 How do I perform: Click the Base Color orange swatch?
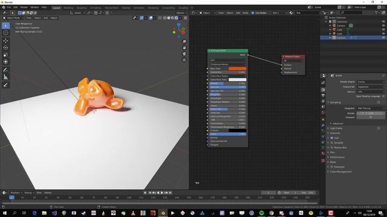coord(238,68)
